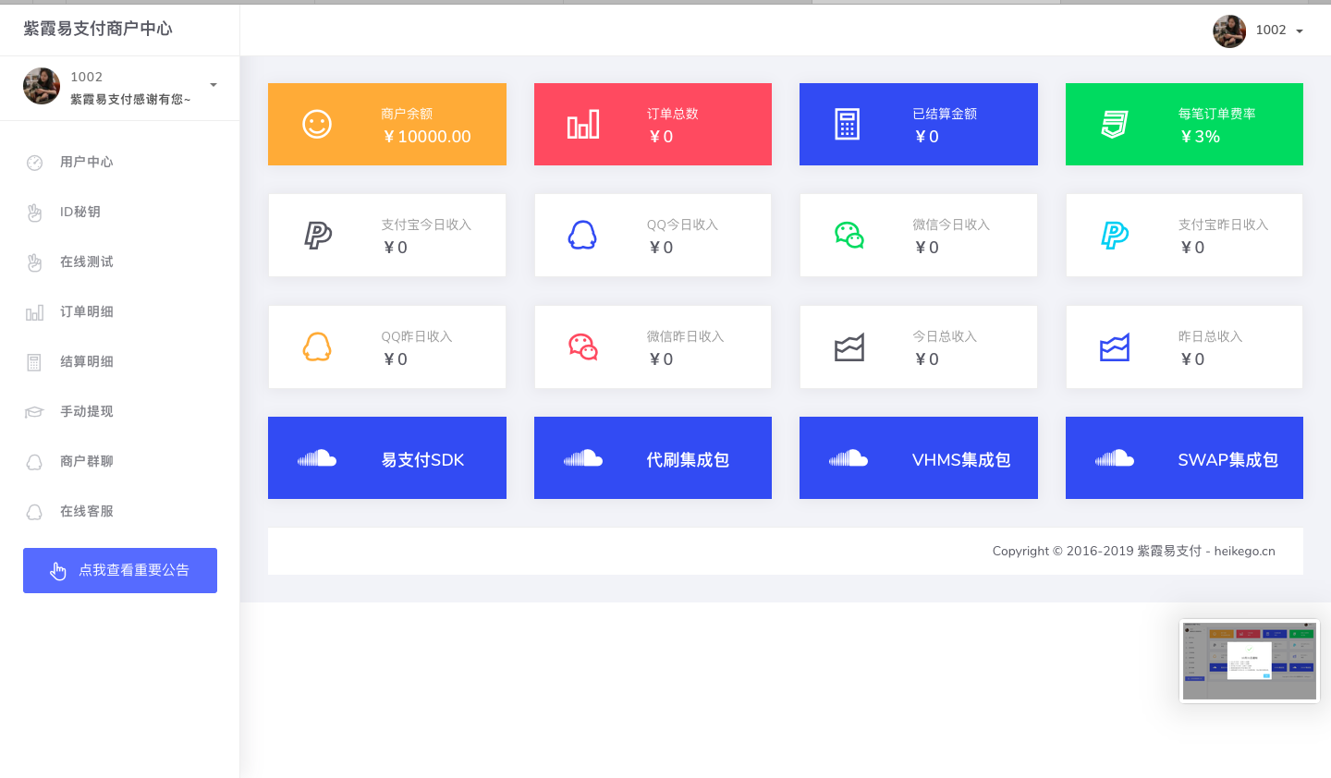Open the ID秘钥 sidebar item
This screenshot has width=1331, height=778.
pyautogui.click(x=80, y=213)
